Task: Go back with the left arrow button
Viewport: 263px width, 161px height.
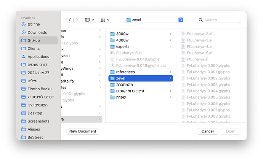Action: tap(70, 20)
